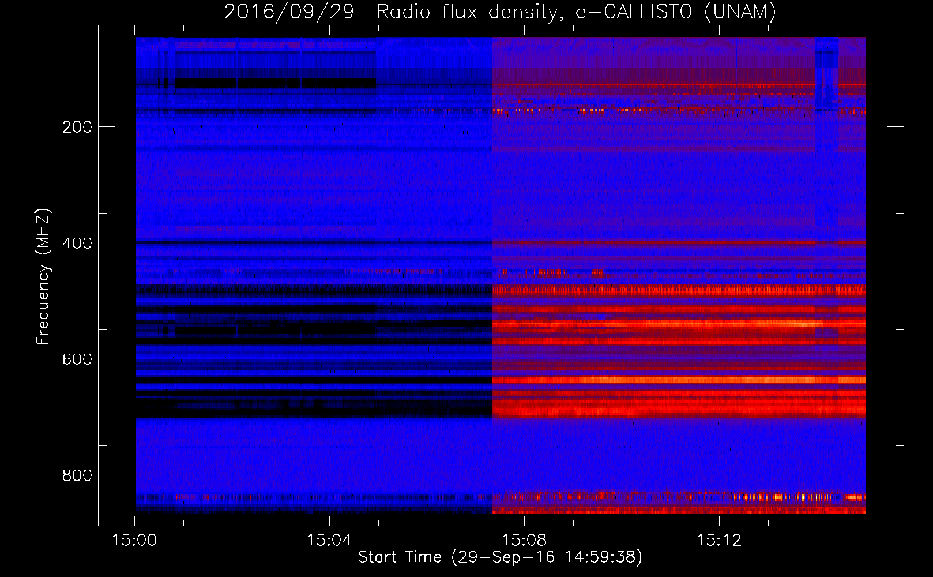The image size is (933, 577).
Task: Select the 15:00 time tick label
Action: (x=134, y=540)
